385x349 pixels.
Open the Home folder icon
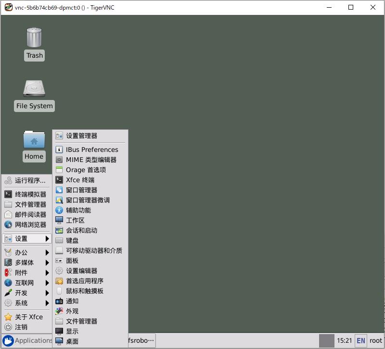click(34, 139)
